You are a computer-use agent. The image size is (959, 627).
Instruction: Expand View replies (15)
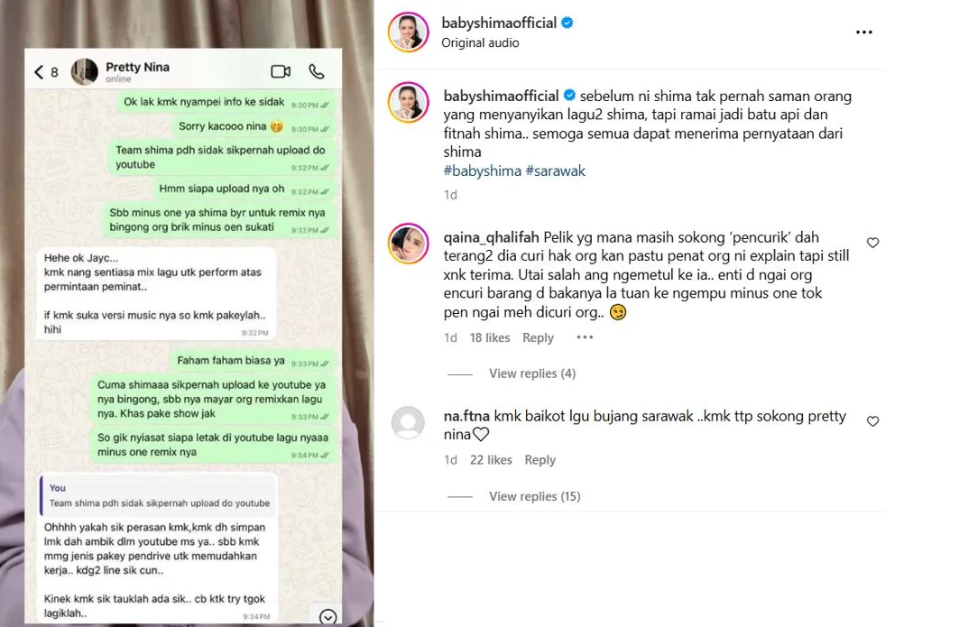(535, 496)
